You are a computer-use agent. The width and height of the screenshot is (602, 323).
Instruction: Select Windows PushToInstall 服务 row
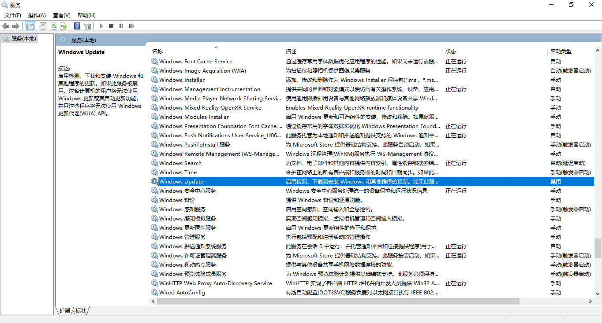372,144
